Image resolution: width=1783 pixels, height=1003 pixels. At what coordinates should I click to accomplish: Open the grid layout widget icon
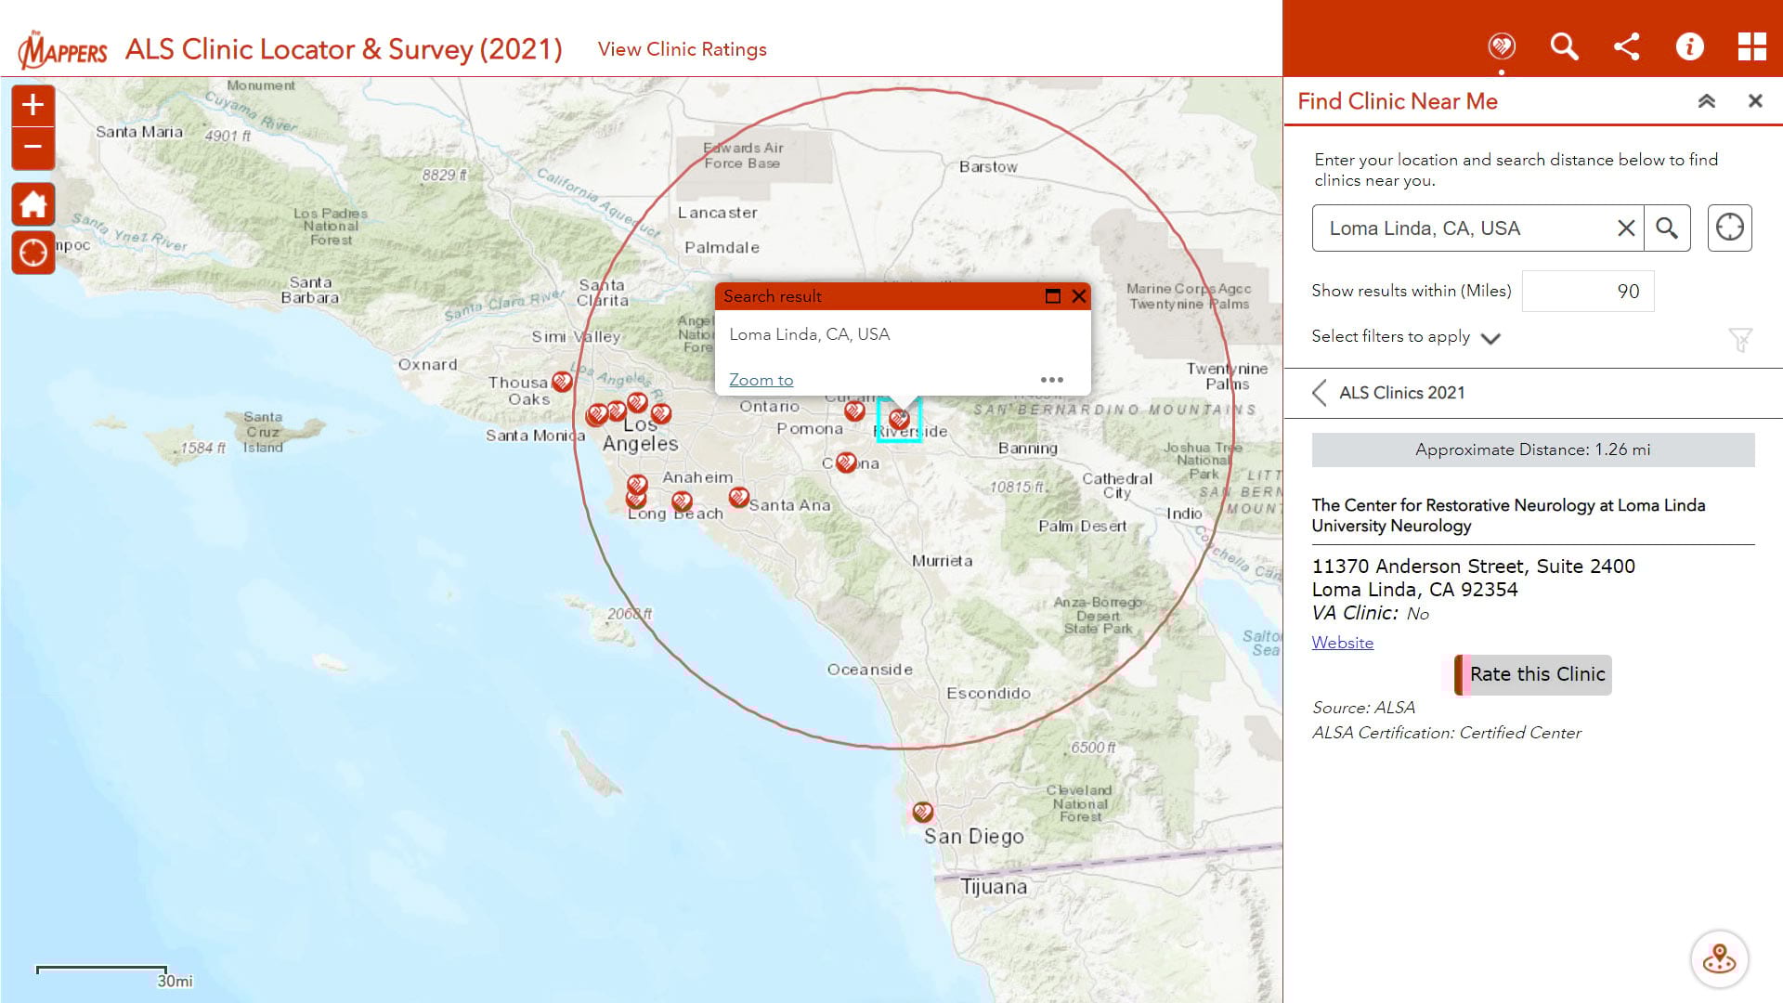coord(1751,46)
